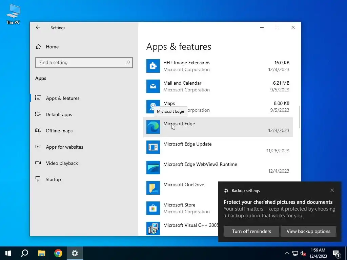Click the 8.00 KB size value

(x=282, y=103)
